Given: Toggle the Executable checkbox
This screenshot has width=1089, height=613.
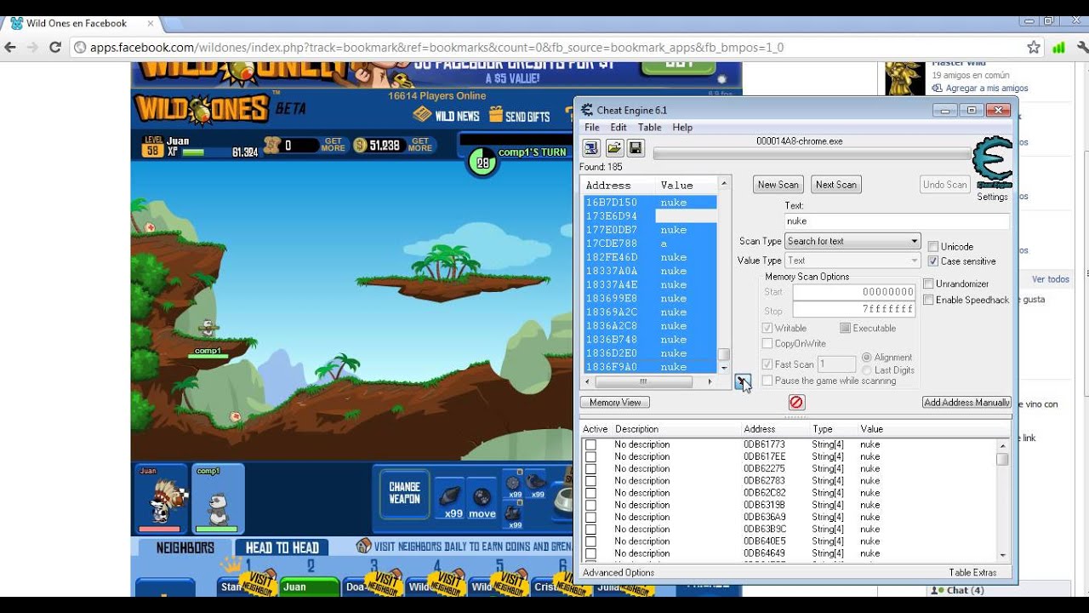Looking at the screenshot, I should tap(845, 328).
